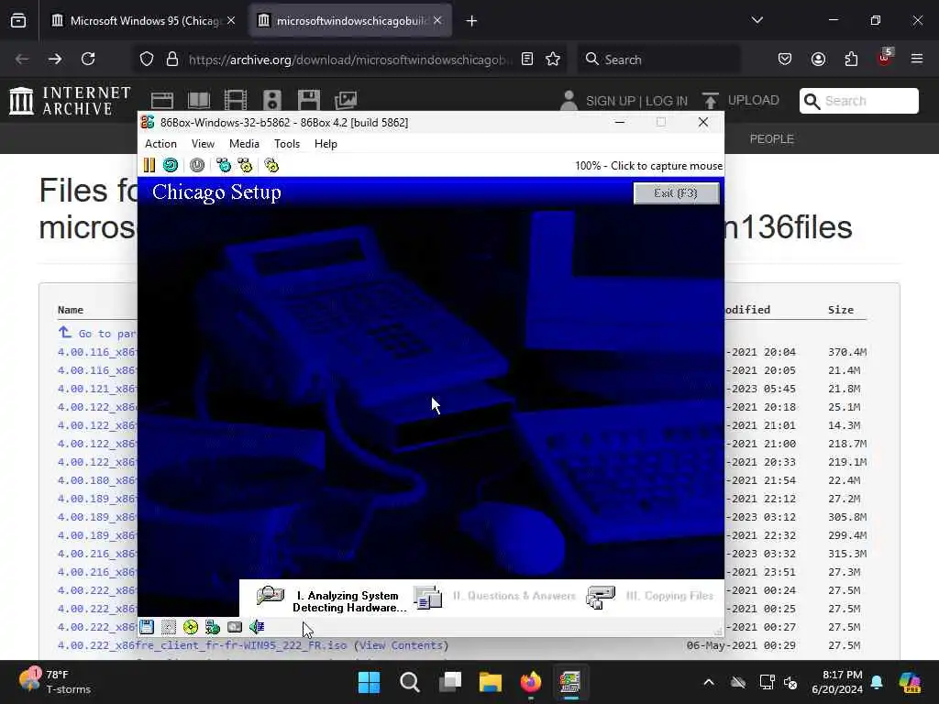939x704 pixels.
Task: Focus the Firefox toolbar Search field
Action: tap(658, 60)
